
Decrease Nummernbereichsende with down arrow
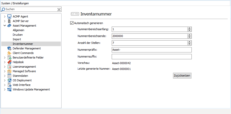[x=189, y=37]
